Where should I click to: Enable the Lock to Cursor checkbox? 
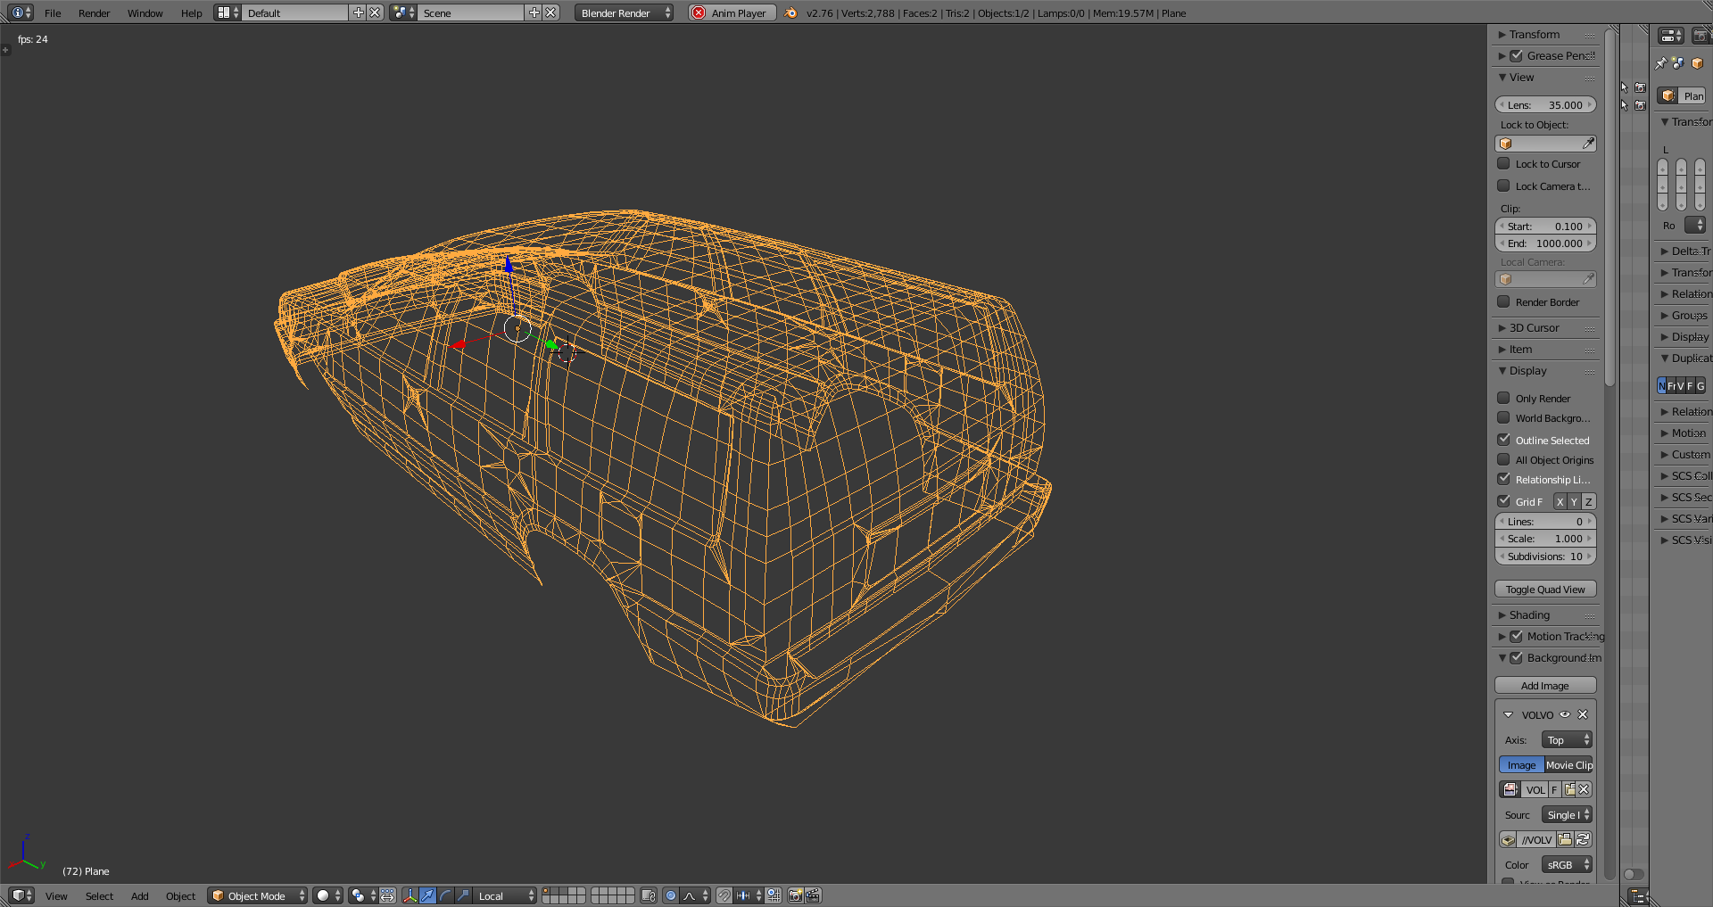tap(1504, 164)
